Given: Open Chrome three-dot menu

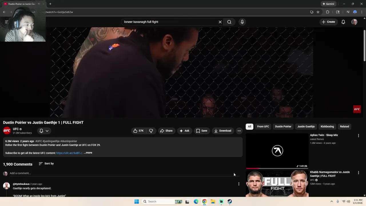Looking at the screenshot, I should 362,12.
